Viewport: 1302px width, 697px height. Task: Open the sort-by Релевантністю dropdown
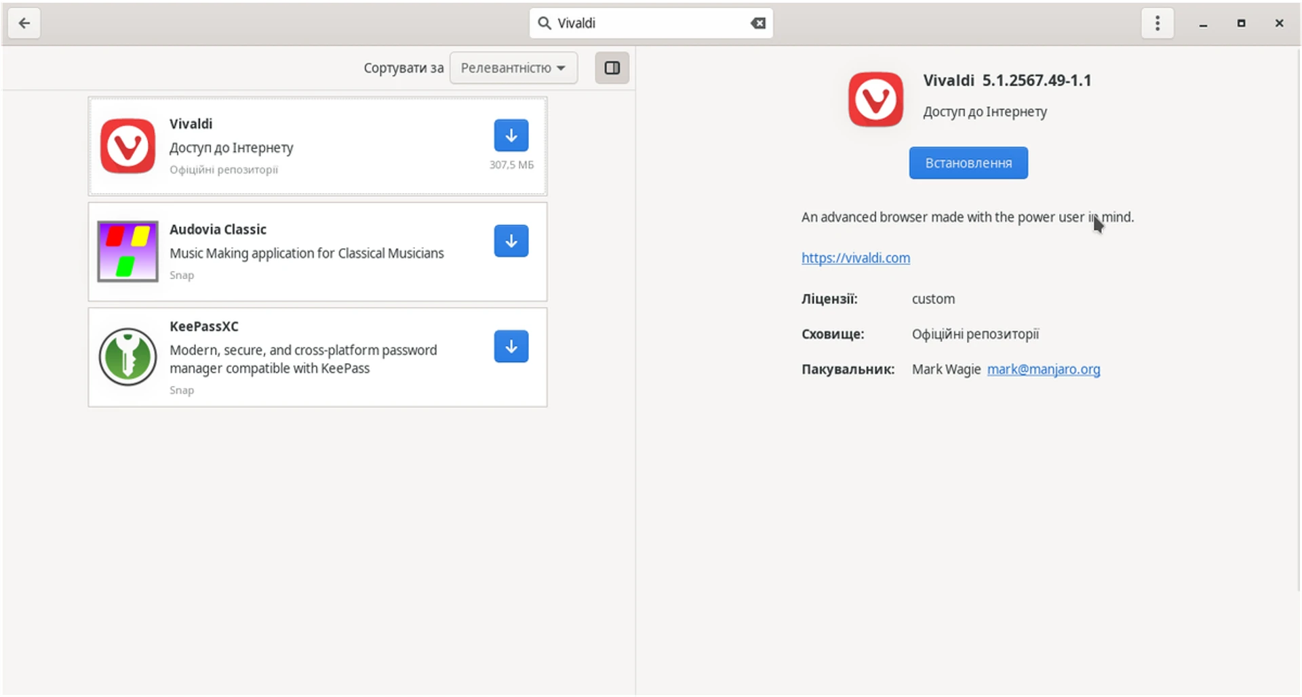513,68
